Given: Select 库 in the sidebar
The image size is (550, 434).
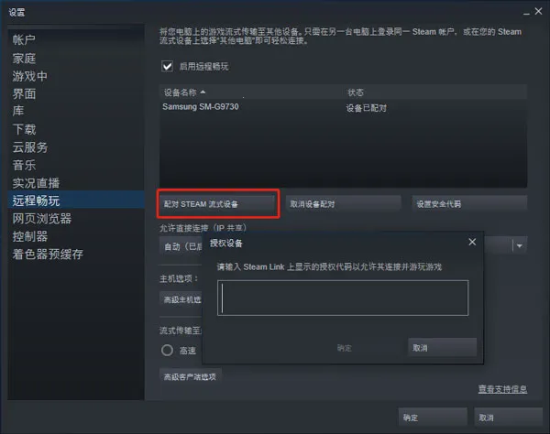Looking at the screenshot, I should tap(18, 111).
